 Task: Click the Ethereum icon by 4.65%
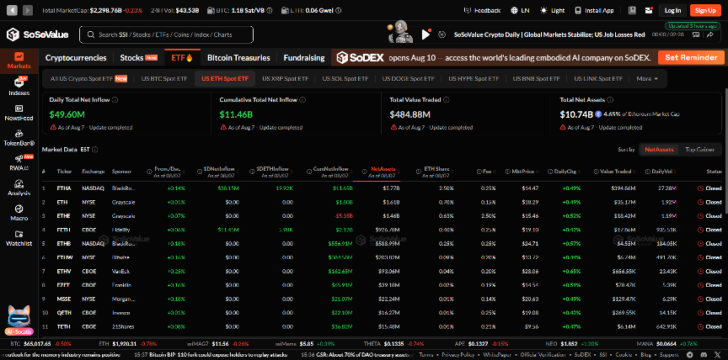pyautogui.click(x=598, y=114)
